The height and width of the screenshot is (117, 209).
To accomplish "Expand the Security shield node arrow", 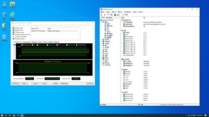I will (101, 59).
